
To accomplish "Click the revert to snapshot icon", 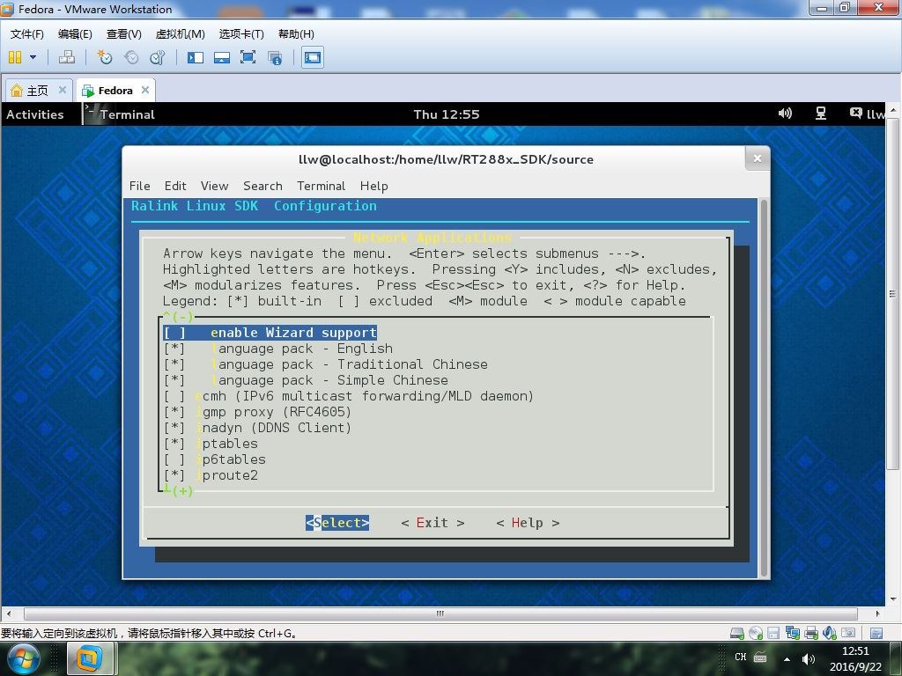I will [x=131, y=57].
